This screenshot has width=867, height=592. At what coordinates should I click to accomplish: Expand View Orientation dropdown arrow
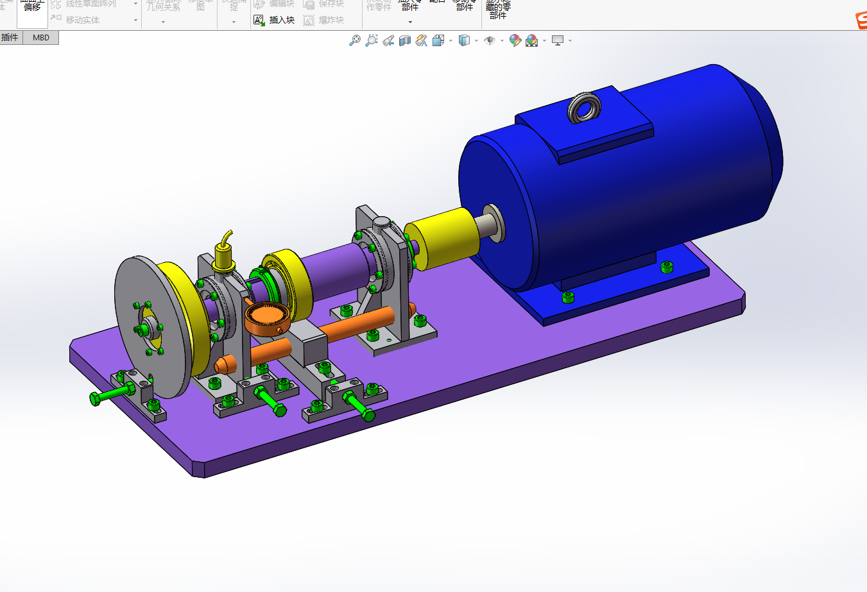[x=451, y=40]
